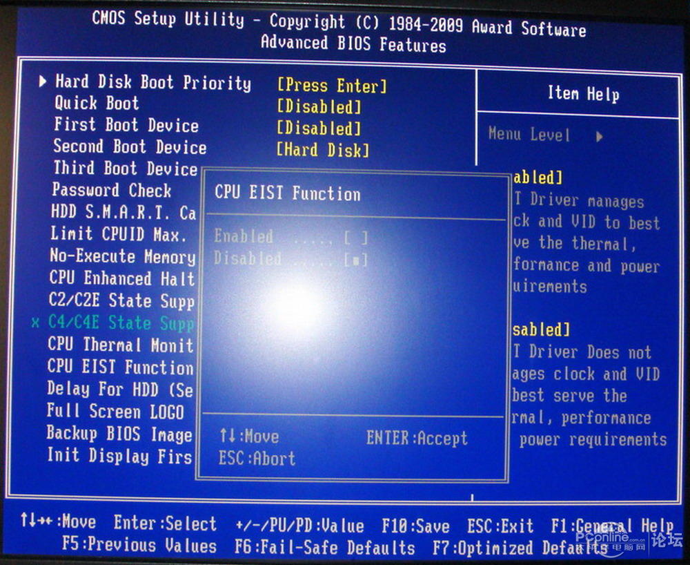Change First Boot Device value [Disabled]
690x565 pixels.
click(319, 128)
